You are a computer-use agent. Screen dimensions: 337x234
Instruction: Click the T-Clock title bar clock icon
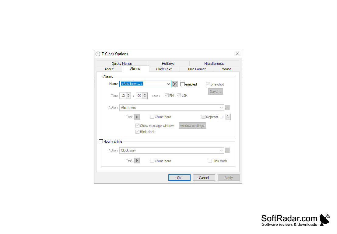[x=98, y=54]
